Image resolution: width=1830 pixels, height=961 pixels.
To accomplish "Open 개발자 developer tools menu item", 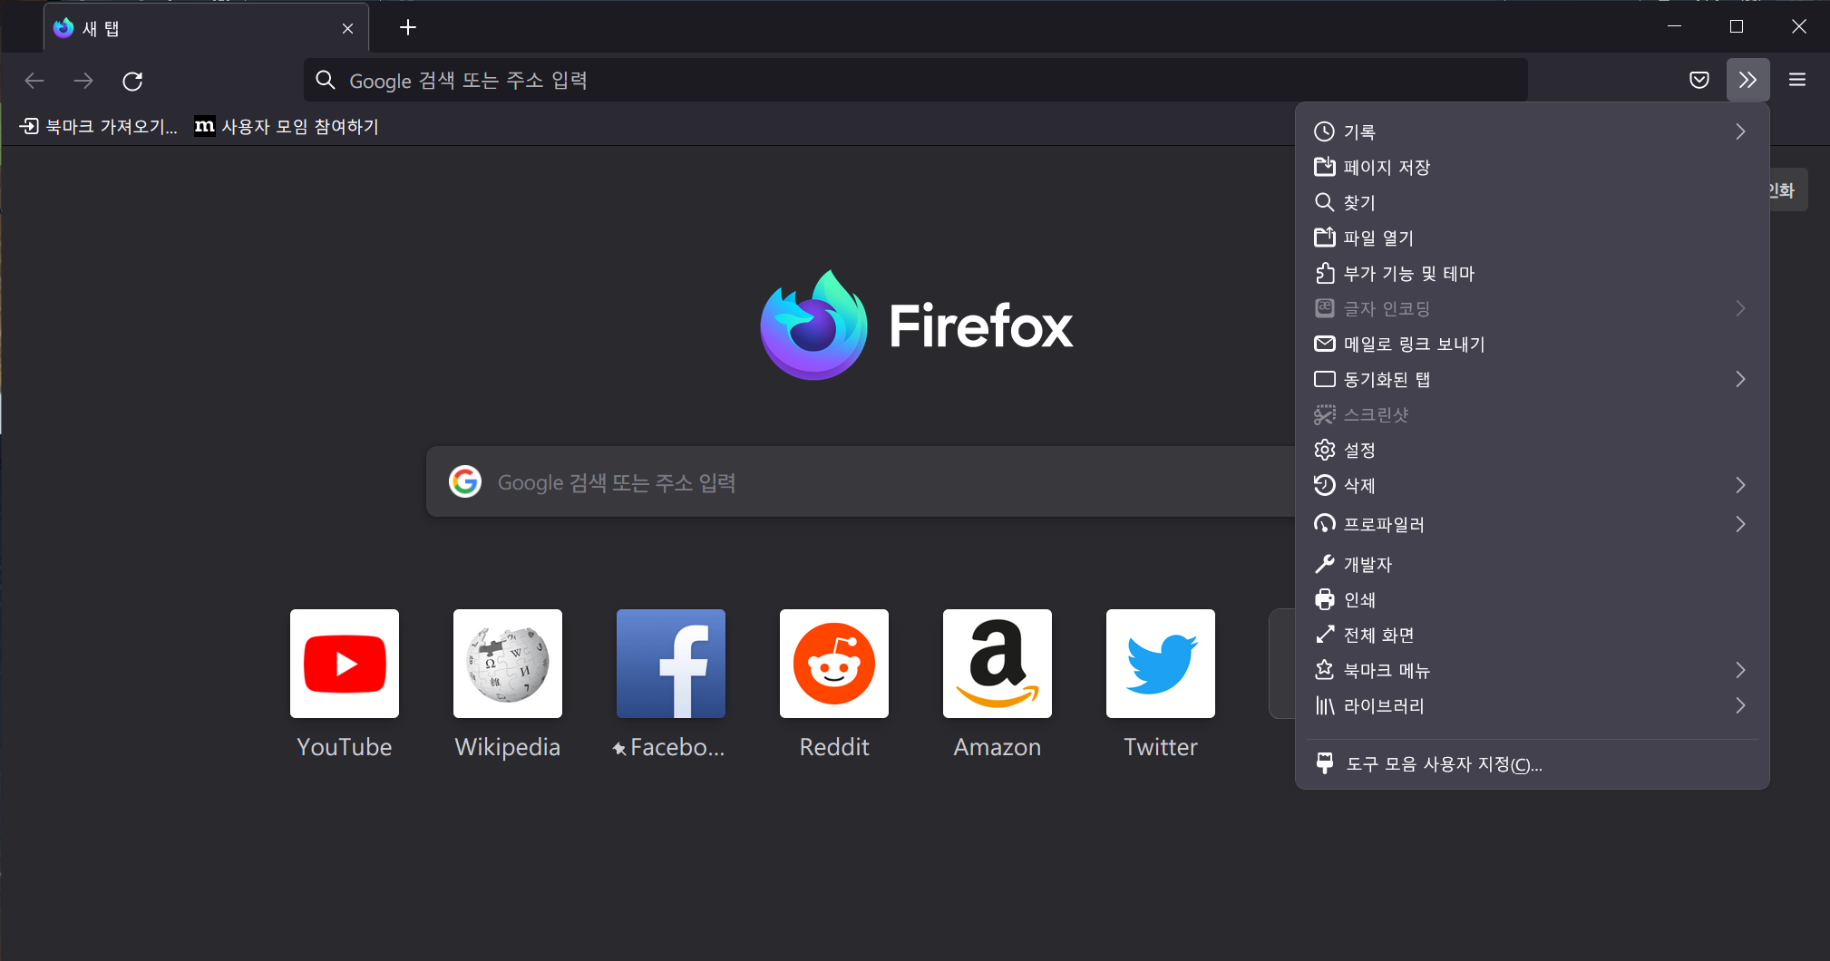I will click(x=1532, y=564).
